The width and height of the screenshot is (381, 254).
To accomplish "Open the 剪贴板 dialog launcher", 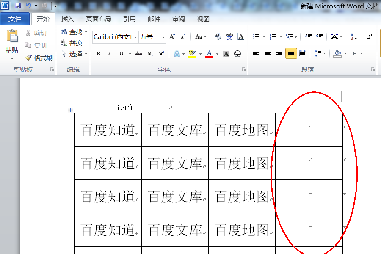I will pos(52,69).
